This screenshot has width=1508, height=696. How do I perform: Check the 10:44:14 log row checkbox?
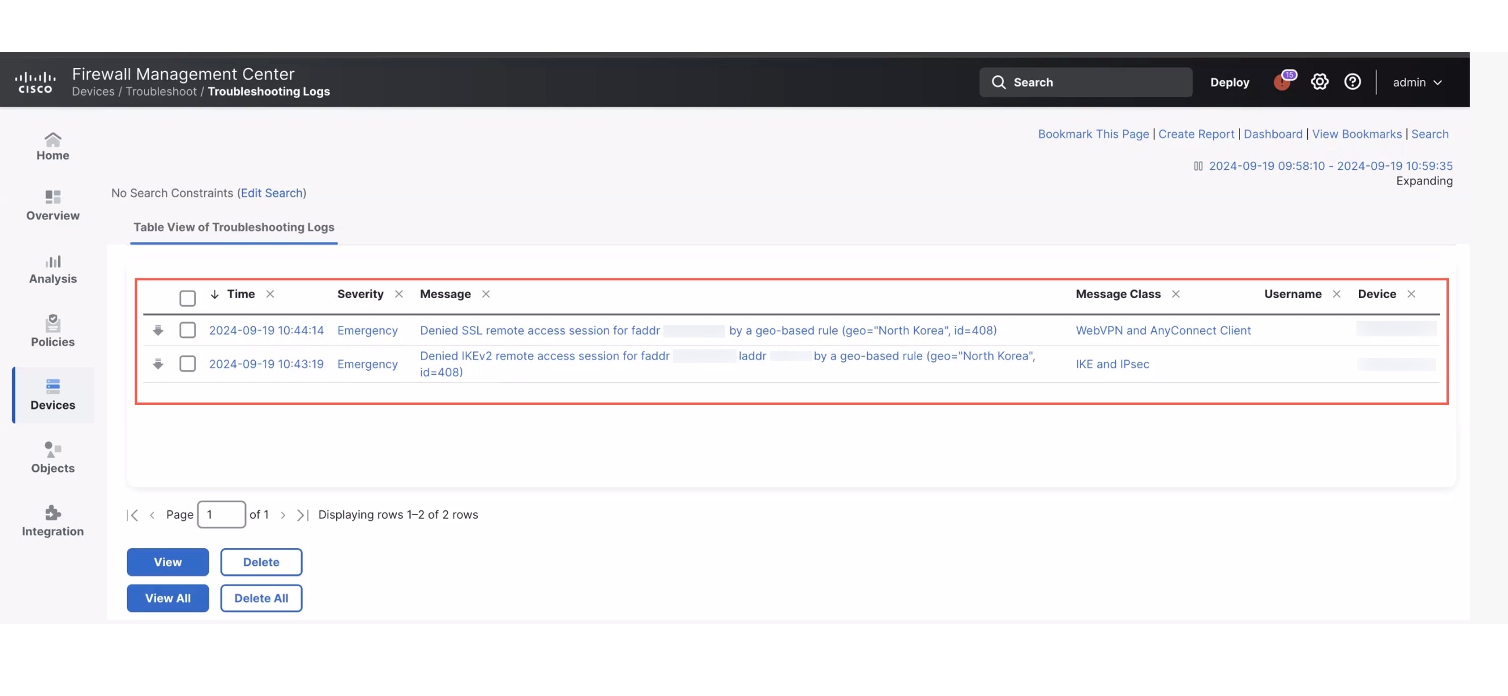click(187, 330)
